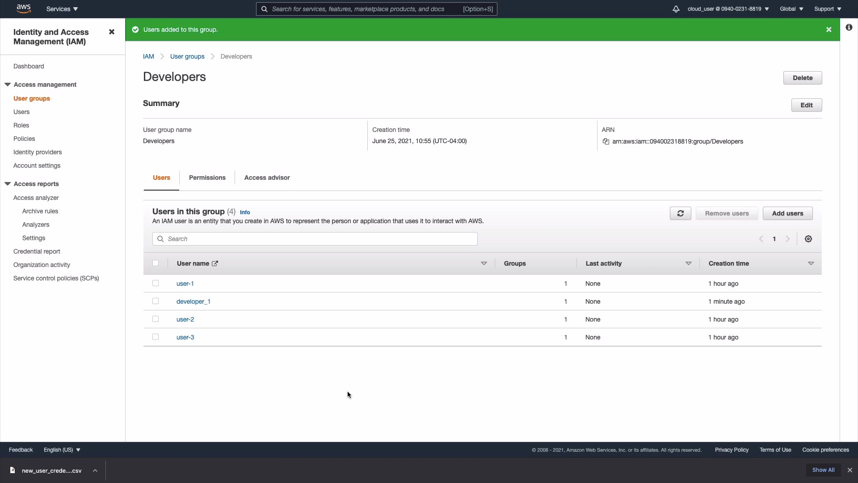
Task: Click the info circle panel icon
Action: pyautogui.click(x=849, y=28)
